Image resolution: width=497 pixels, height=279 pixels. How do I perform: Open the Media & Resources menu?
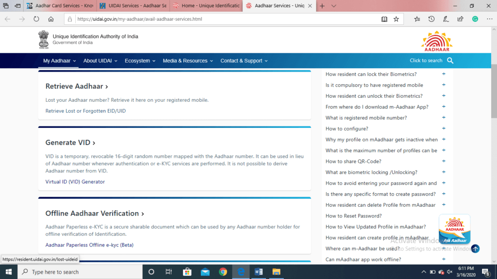pyautogui.click(x=188, y=61)
